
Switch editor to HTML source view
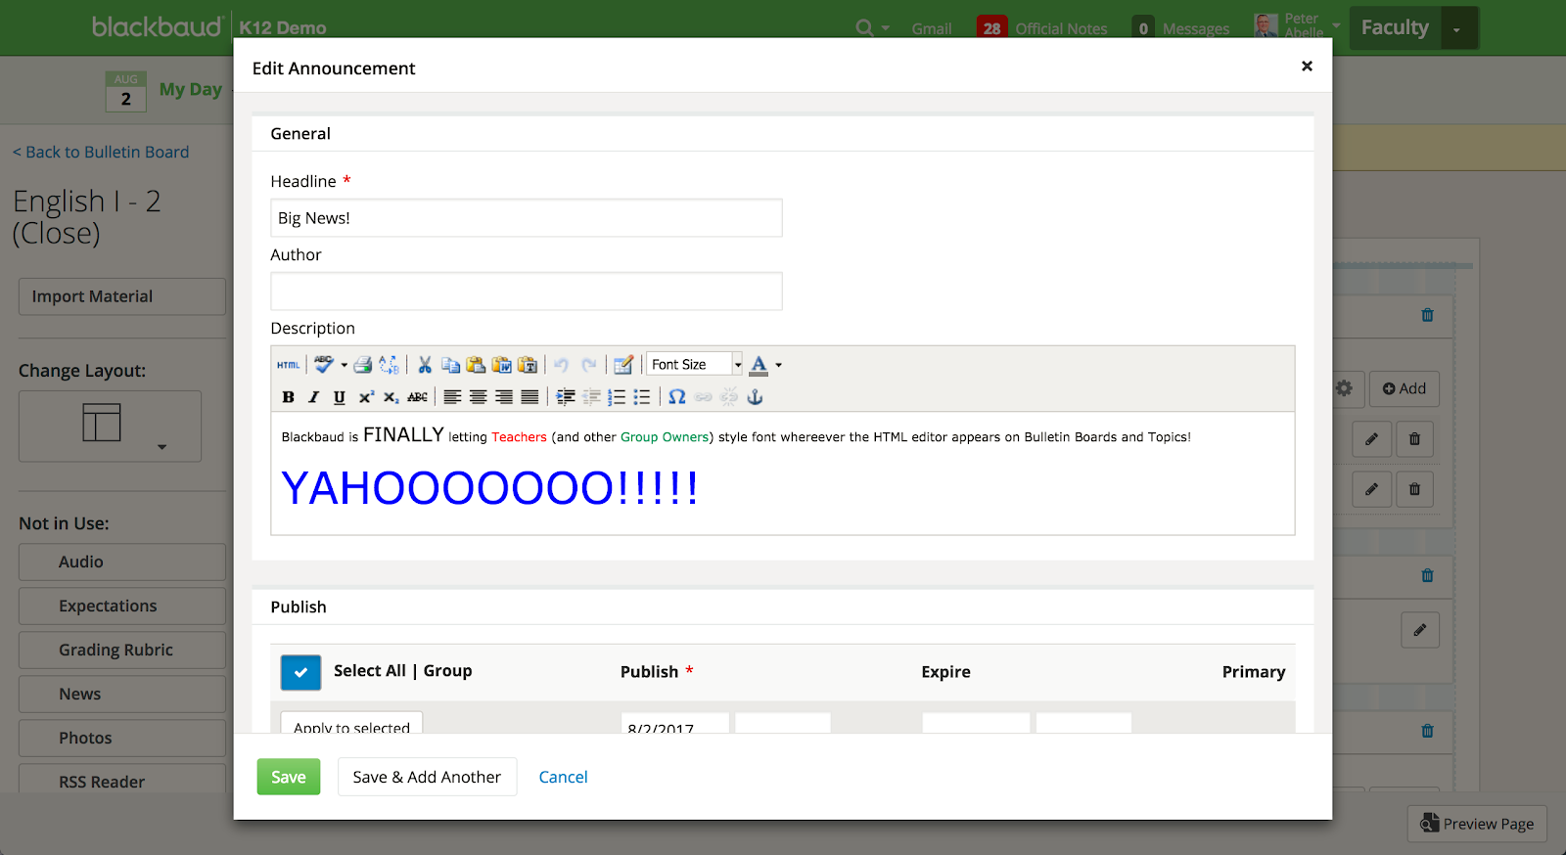point(288,365)
